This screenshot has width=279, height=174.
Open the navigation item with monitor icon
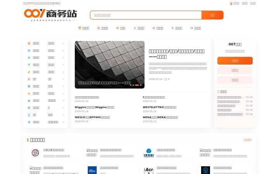click(x=158, y=28)
